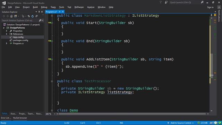Click the magnifier icon in Solution Explorer search

[40, 20]
